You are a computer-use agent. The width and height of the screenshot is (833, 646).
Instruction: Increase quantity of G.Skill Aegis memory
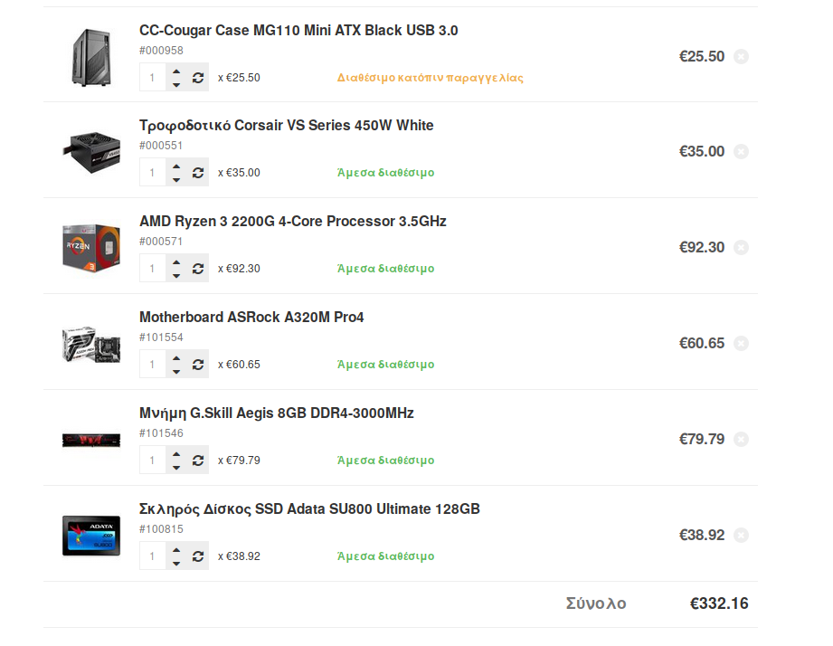(176, 454)
